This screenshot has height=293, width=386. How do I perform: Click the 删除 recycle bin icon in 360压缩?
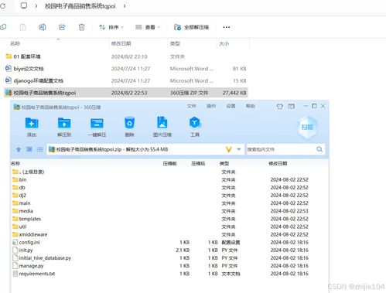click(x=129, y=123)
